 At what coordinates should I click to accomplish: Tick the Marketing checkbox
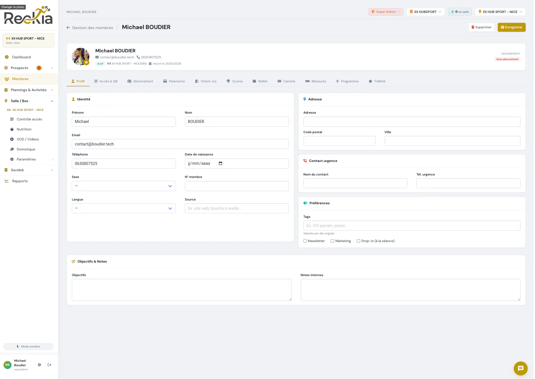click(x=332, y=241)
